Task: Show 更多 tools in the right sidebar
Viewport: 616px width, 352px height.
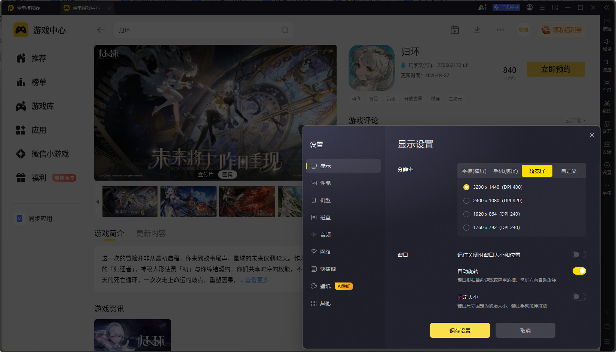Action: click(607, 189)
